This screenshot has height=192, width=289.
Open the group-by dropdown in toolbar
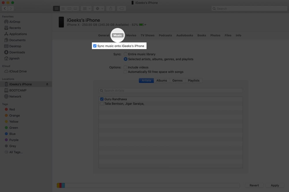coord(86,8)
